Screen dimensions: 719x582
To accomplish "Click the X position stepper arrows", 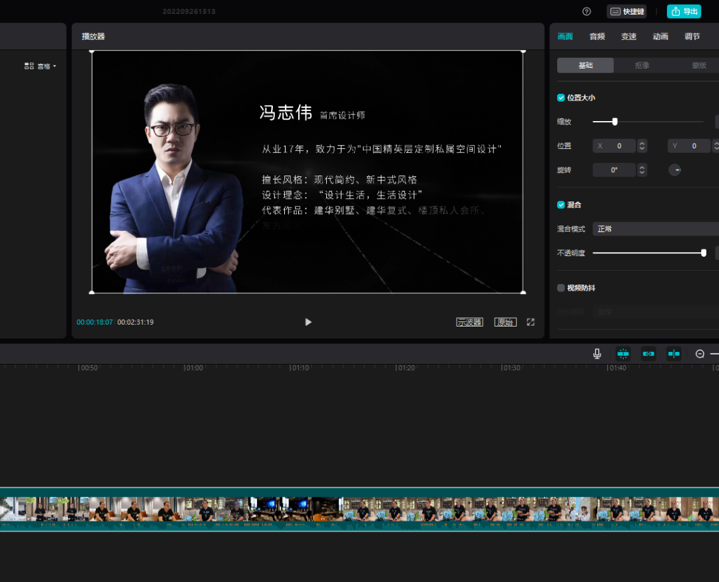I will pyautogui.click(x=642, y=146).
